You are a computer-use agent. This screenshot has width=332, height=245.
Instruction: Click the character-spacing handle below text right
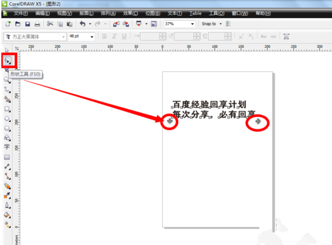pos(258,121)
